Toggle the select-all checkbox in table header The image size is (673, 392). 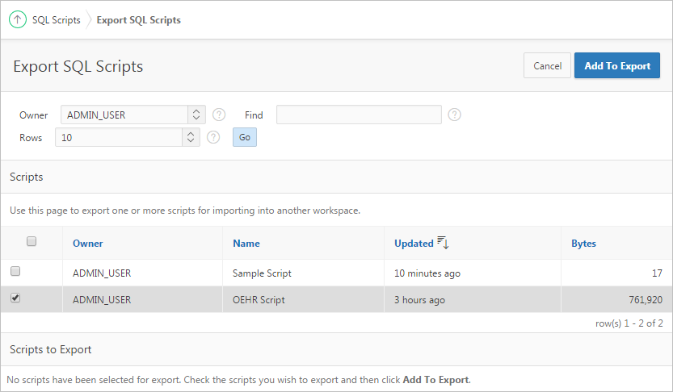(32, 241)
